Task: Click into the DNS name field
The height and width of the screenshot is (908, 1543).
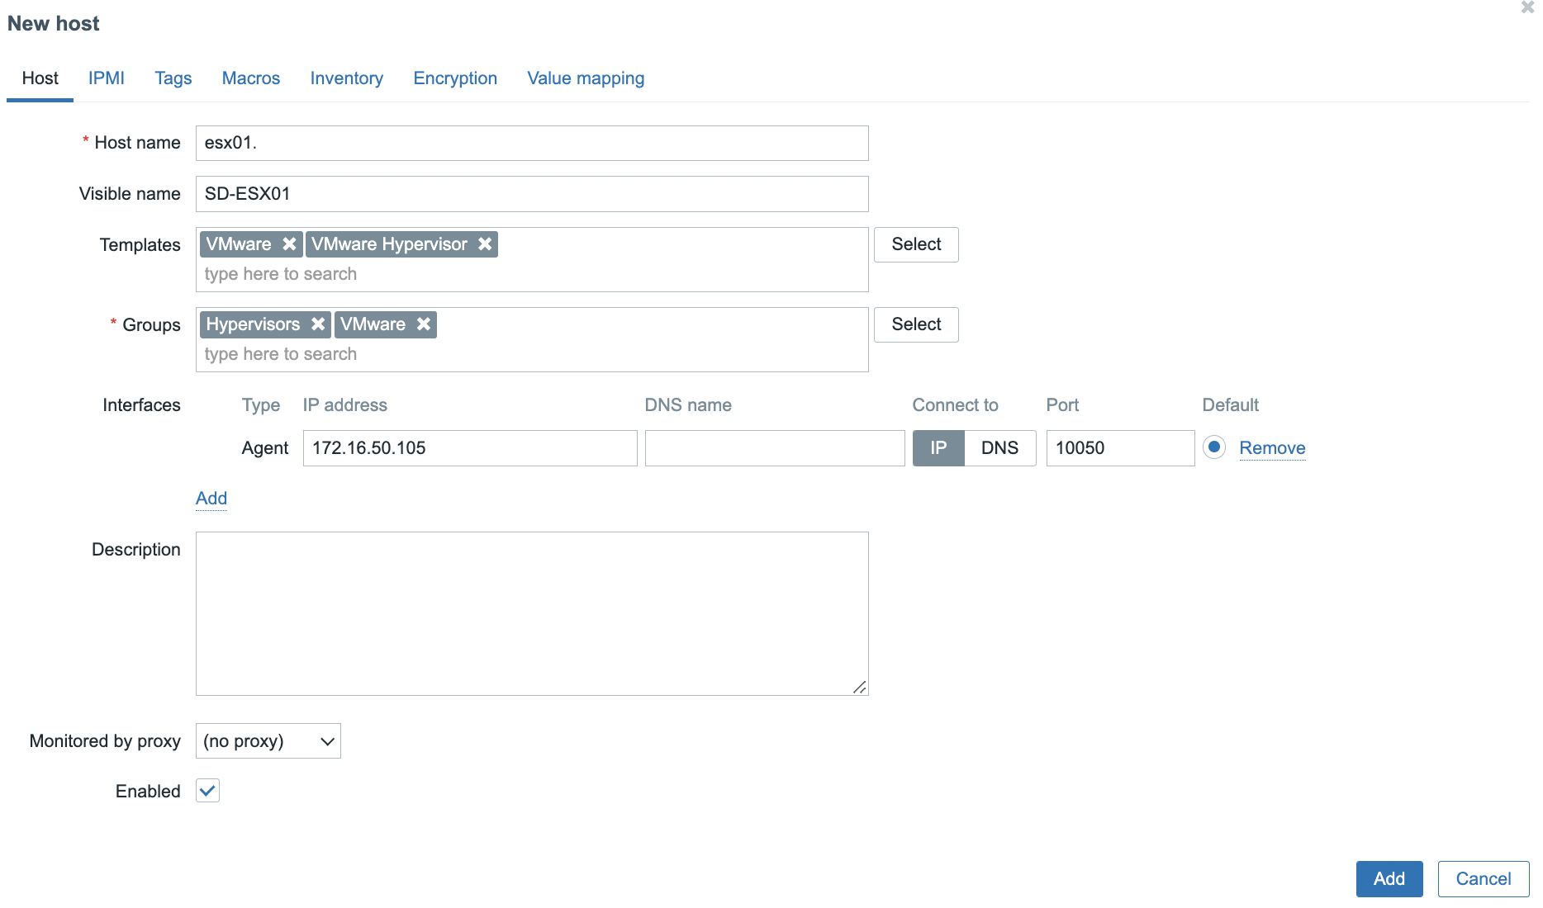Action: coord(775,448)
